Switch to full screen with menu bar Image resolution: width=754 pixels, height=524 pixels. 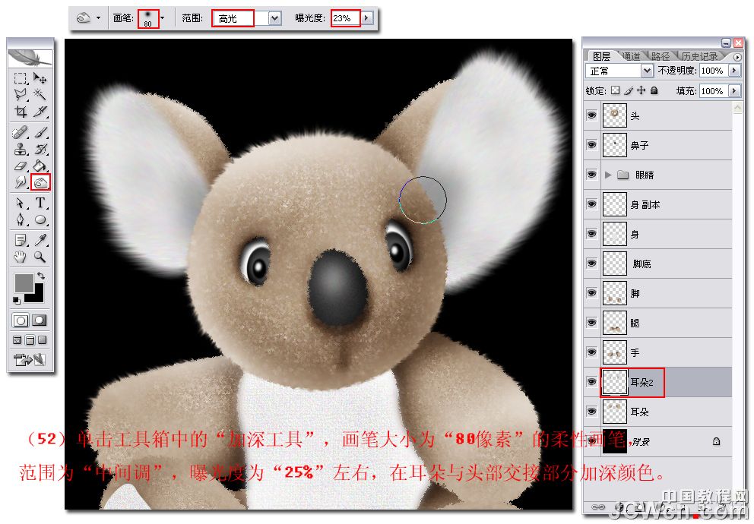coord(30,340)
